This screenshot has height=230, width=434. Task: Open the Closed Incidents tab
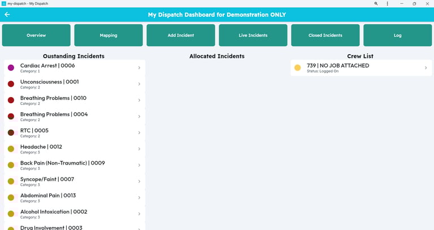325,36
